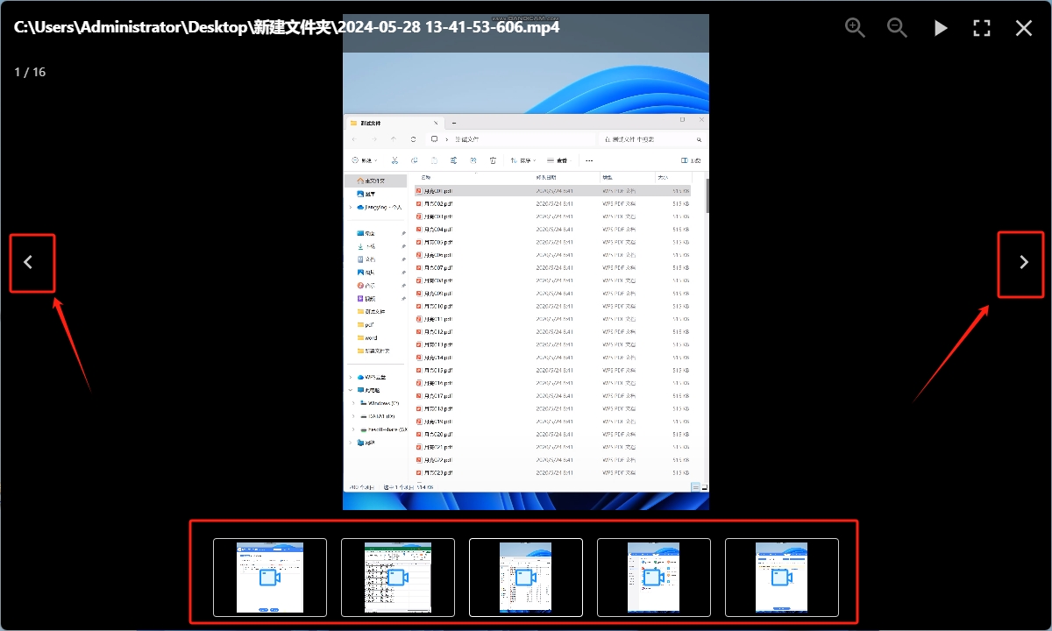The width and height of the screenshot is (1052, 631).
Task: Click the '1 / 16' file counter
Action: pos(30,72)
